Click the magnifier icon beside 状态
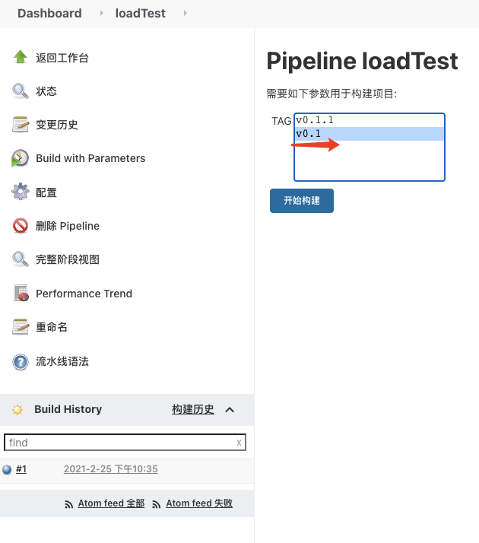The height and width of the screenshot is (543, 479). pos(21,91)
